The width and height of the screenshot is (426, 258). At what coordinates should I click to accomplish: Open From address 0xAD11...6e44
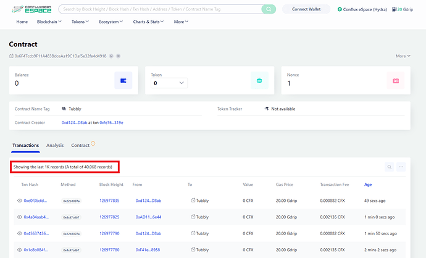148,217
